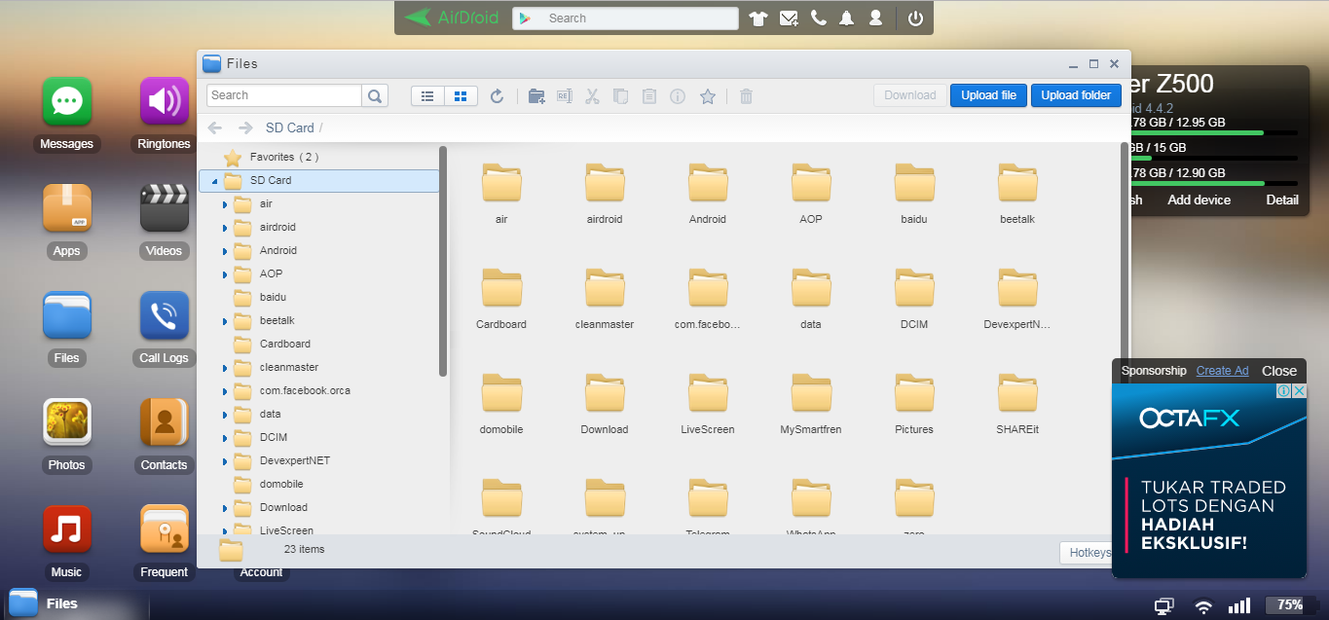This screenshot has width=1329, height=620.
Task: Switch to list view
Action: [427, 95]
